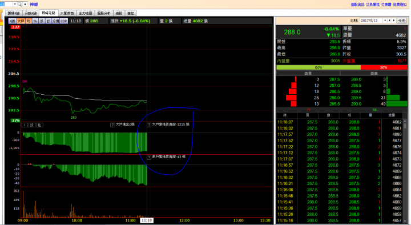Image resolution: width=411 pixels, height=225 pixels.
Task: Go to next date with right arrow
Action: 394,20
